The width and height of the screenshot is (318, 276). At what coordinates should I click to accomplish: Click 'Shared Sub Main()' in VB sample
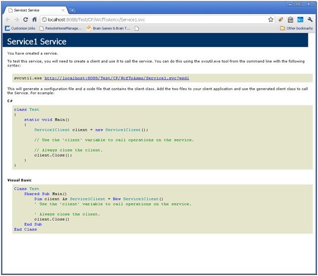46,194
